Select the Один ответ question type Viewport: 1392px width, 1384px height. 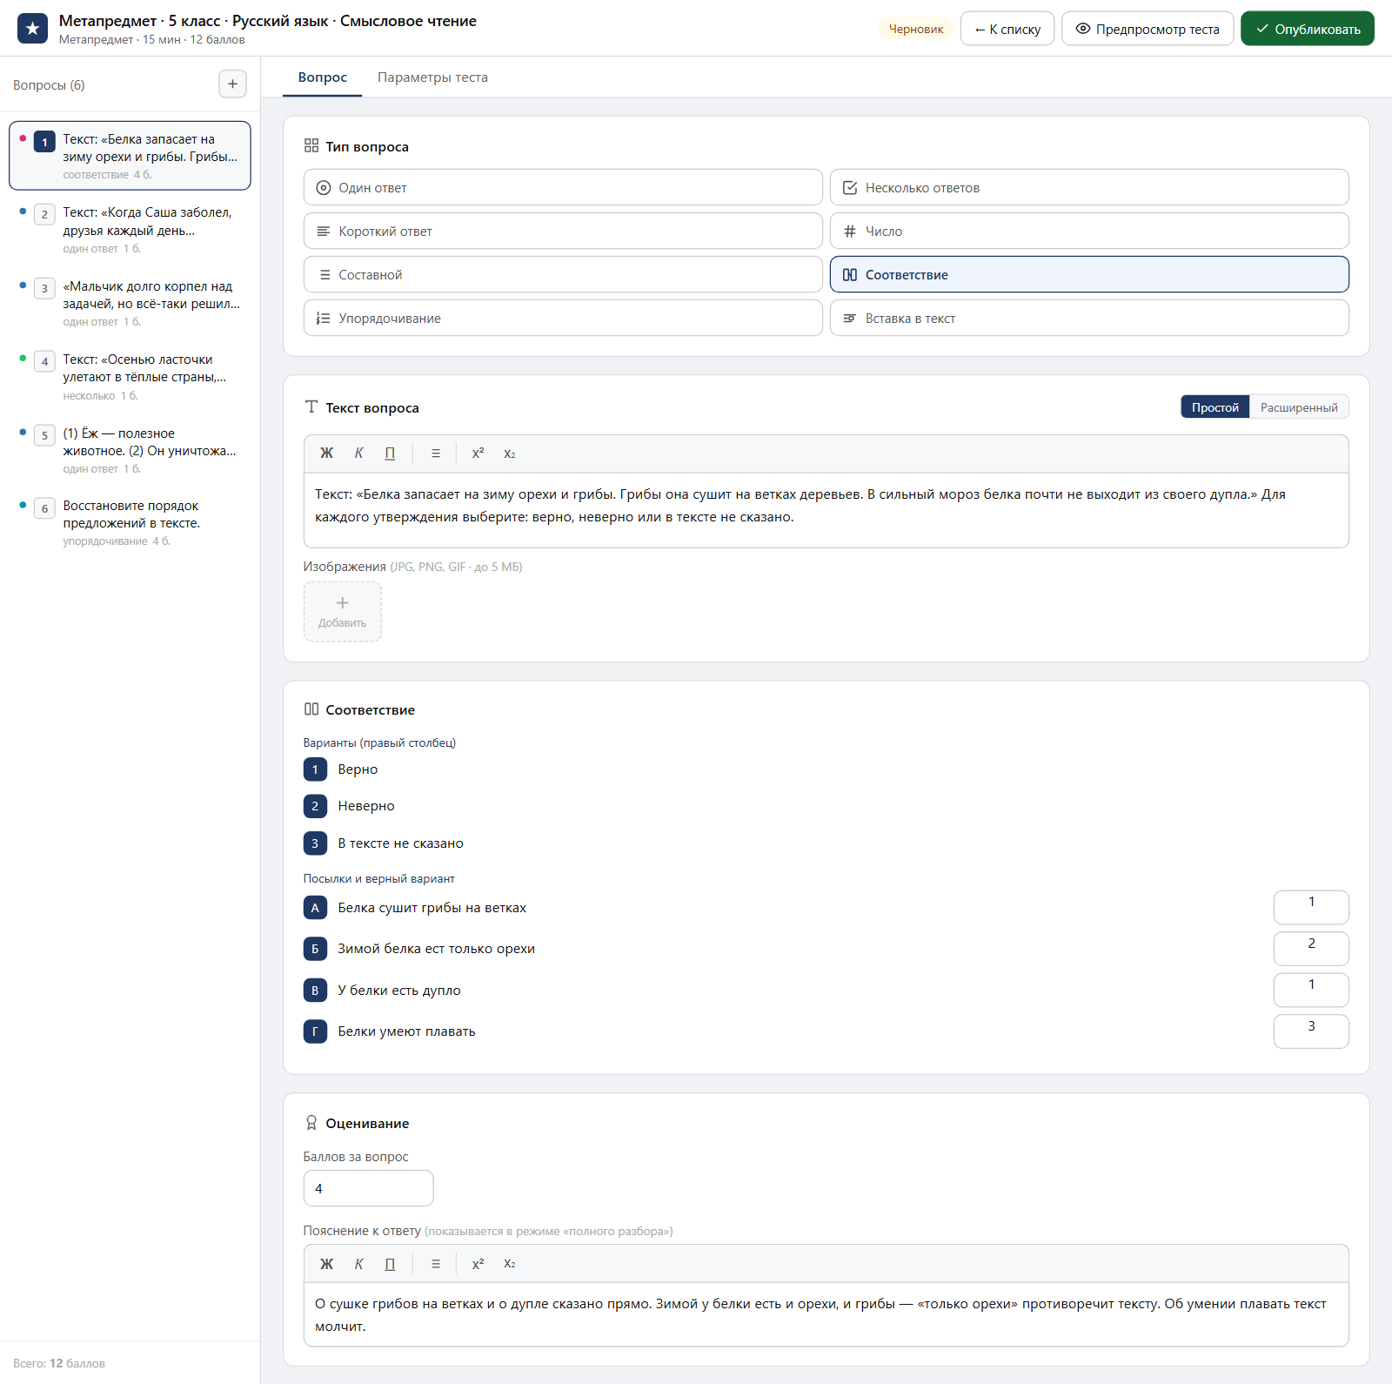click(x=563, y=188)
